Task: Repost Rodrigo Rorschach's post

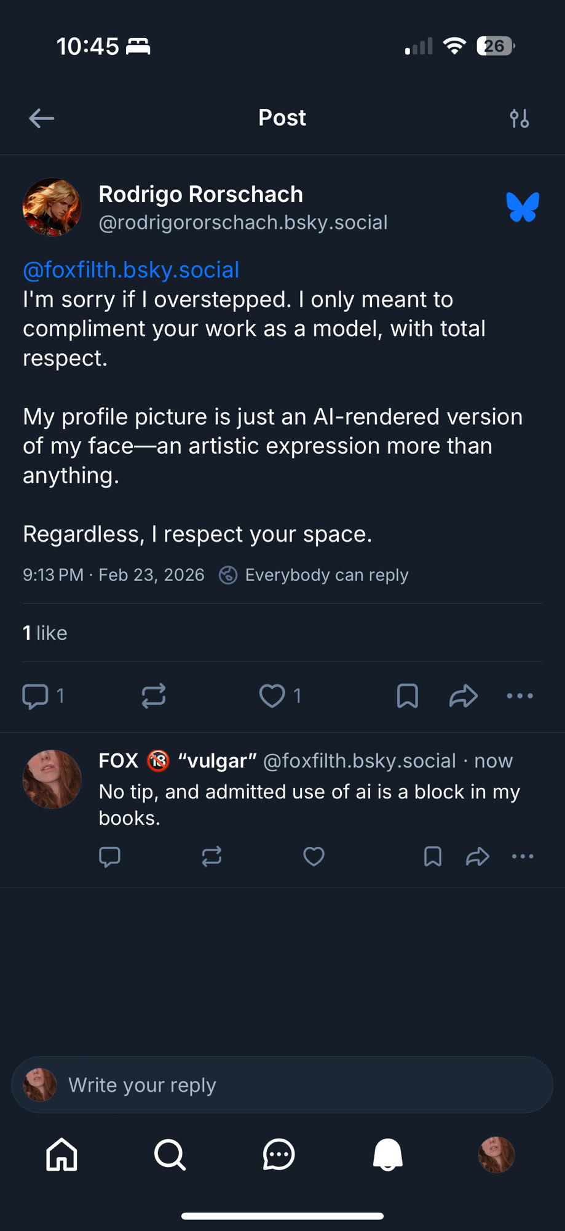Action: 153,696
